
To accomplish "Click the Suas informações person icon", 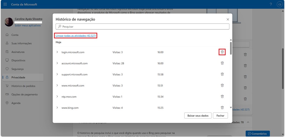I will pos(7,43).
